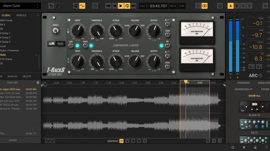270x151 pixels.
Task: Toggle SNAPSHOT ON button
Action: pyautogui.click(x=122, y=141)
